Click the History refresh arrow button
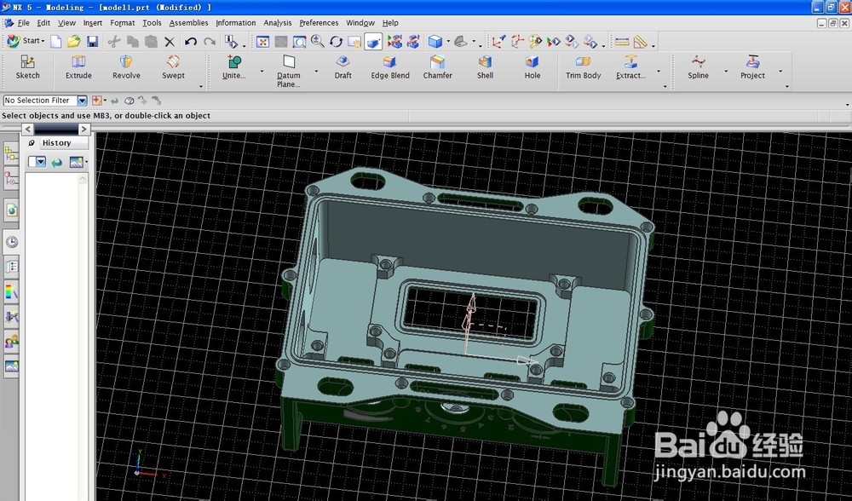This screenshot has width=852, height=501. 57,163
